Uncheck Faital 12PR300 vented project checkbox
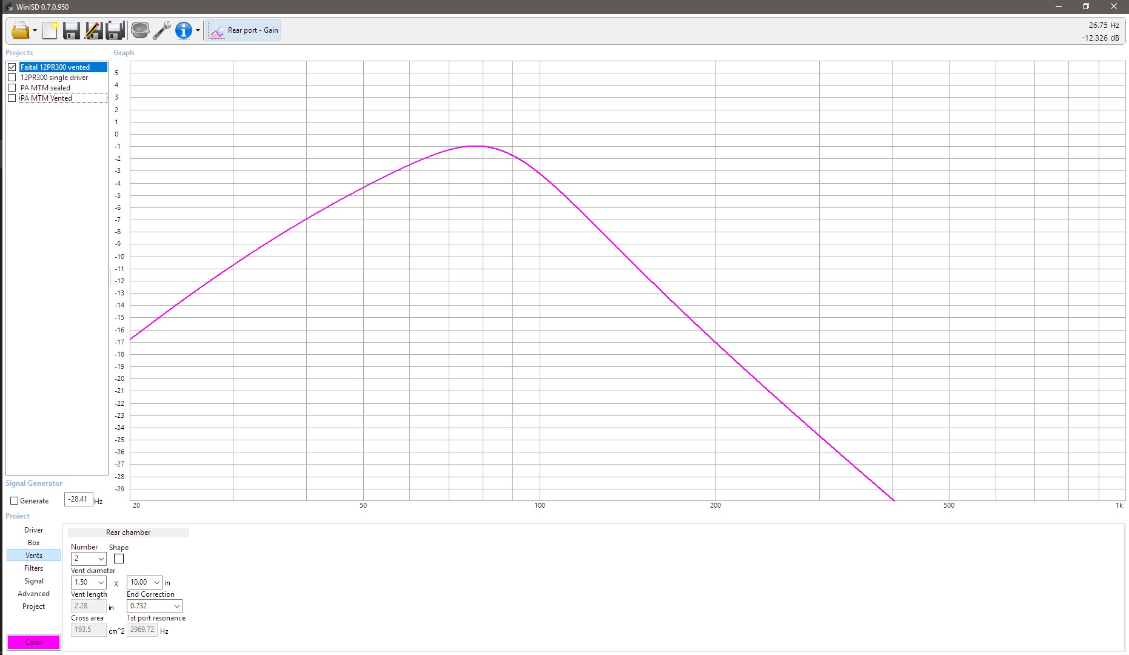 pos(12,67)
